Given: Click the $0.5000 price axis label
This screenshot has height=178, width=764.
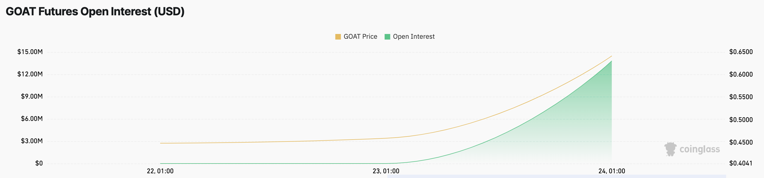Looking at the screenshot, I should (741, 120).
